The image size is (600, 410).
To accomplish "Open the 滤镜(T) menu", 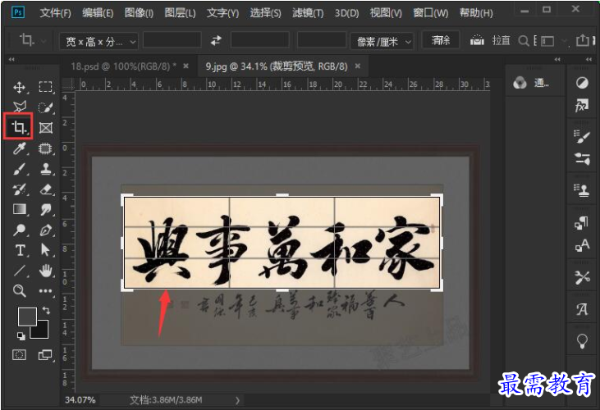I will tap(308, 13).
